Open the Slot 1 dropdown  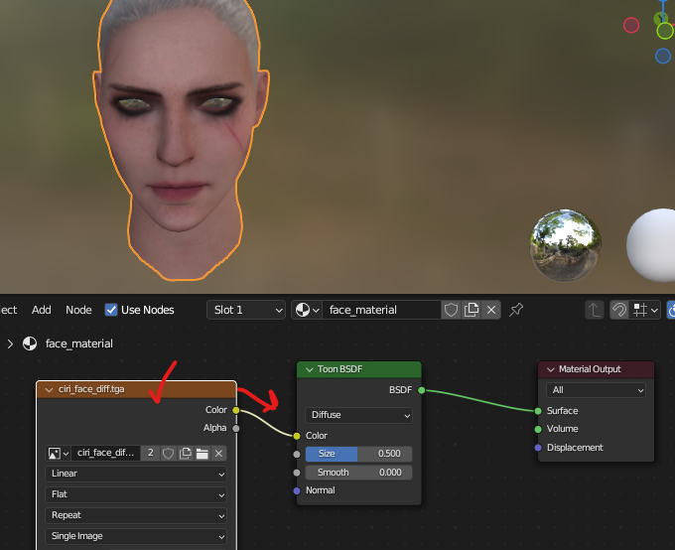pyautogui.click(x=246, y=310)
